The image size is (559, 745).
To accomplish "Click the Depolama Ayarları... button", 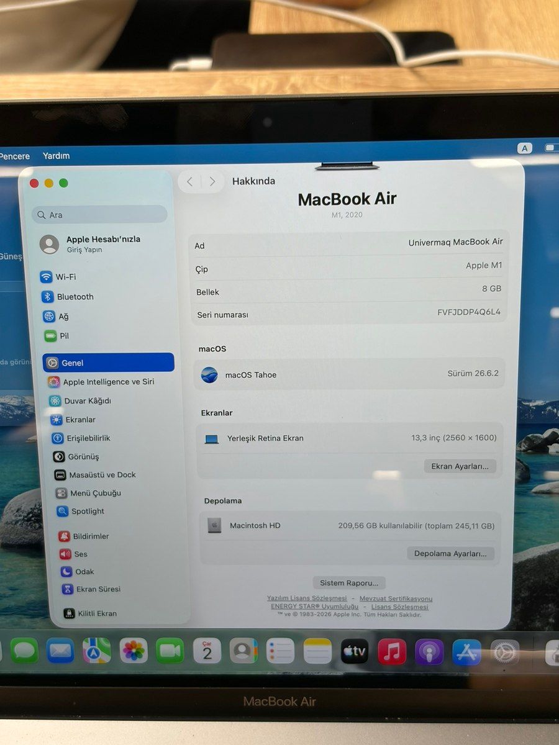I will [451, 553].
